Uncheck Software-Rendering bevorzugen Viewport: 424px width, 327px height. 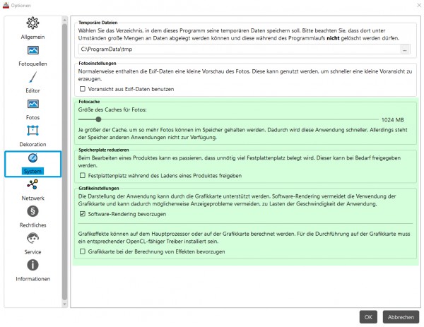pyautogui.click(x=83, y=214)
